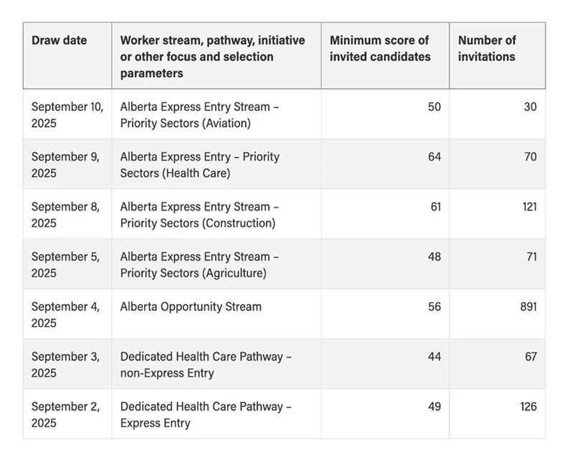569x460 pixels.
Task: Click the September 9, 2025 date cell
Action: [65, 164]
